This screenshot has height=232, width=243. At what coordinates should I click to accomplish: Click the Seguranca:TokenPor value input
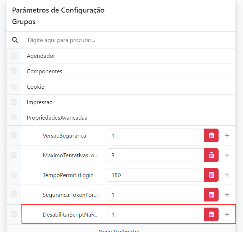coord(155,195)
